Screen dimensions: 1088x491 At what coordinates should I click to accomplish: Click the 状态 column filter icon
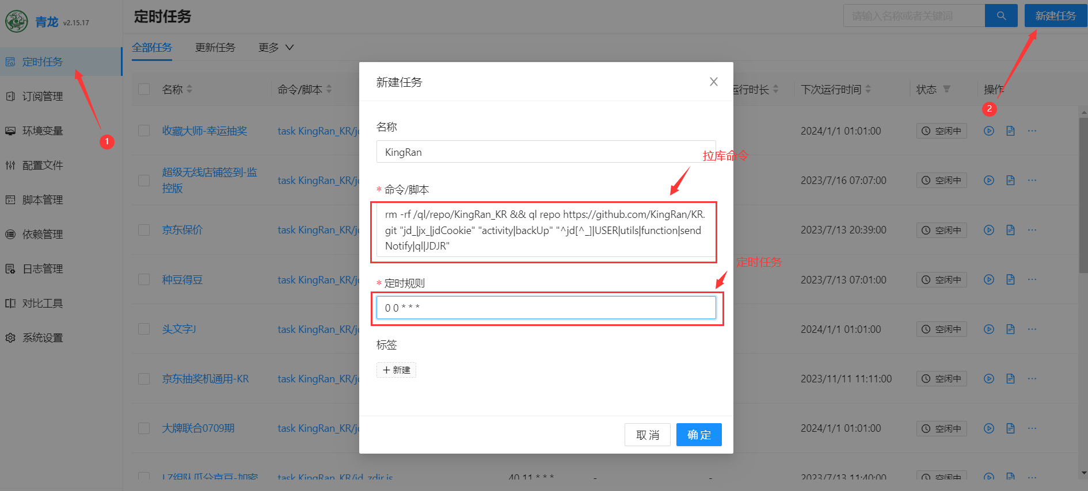[x=947, y=89]
